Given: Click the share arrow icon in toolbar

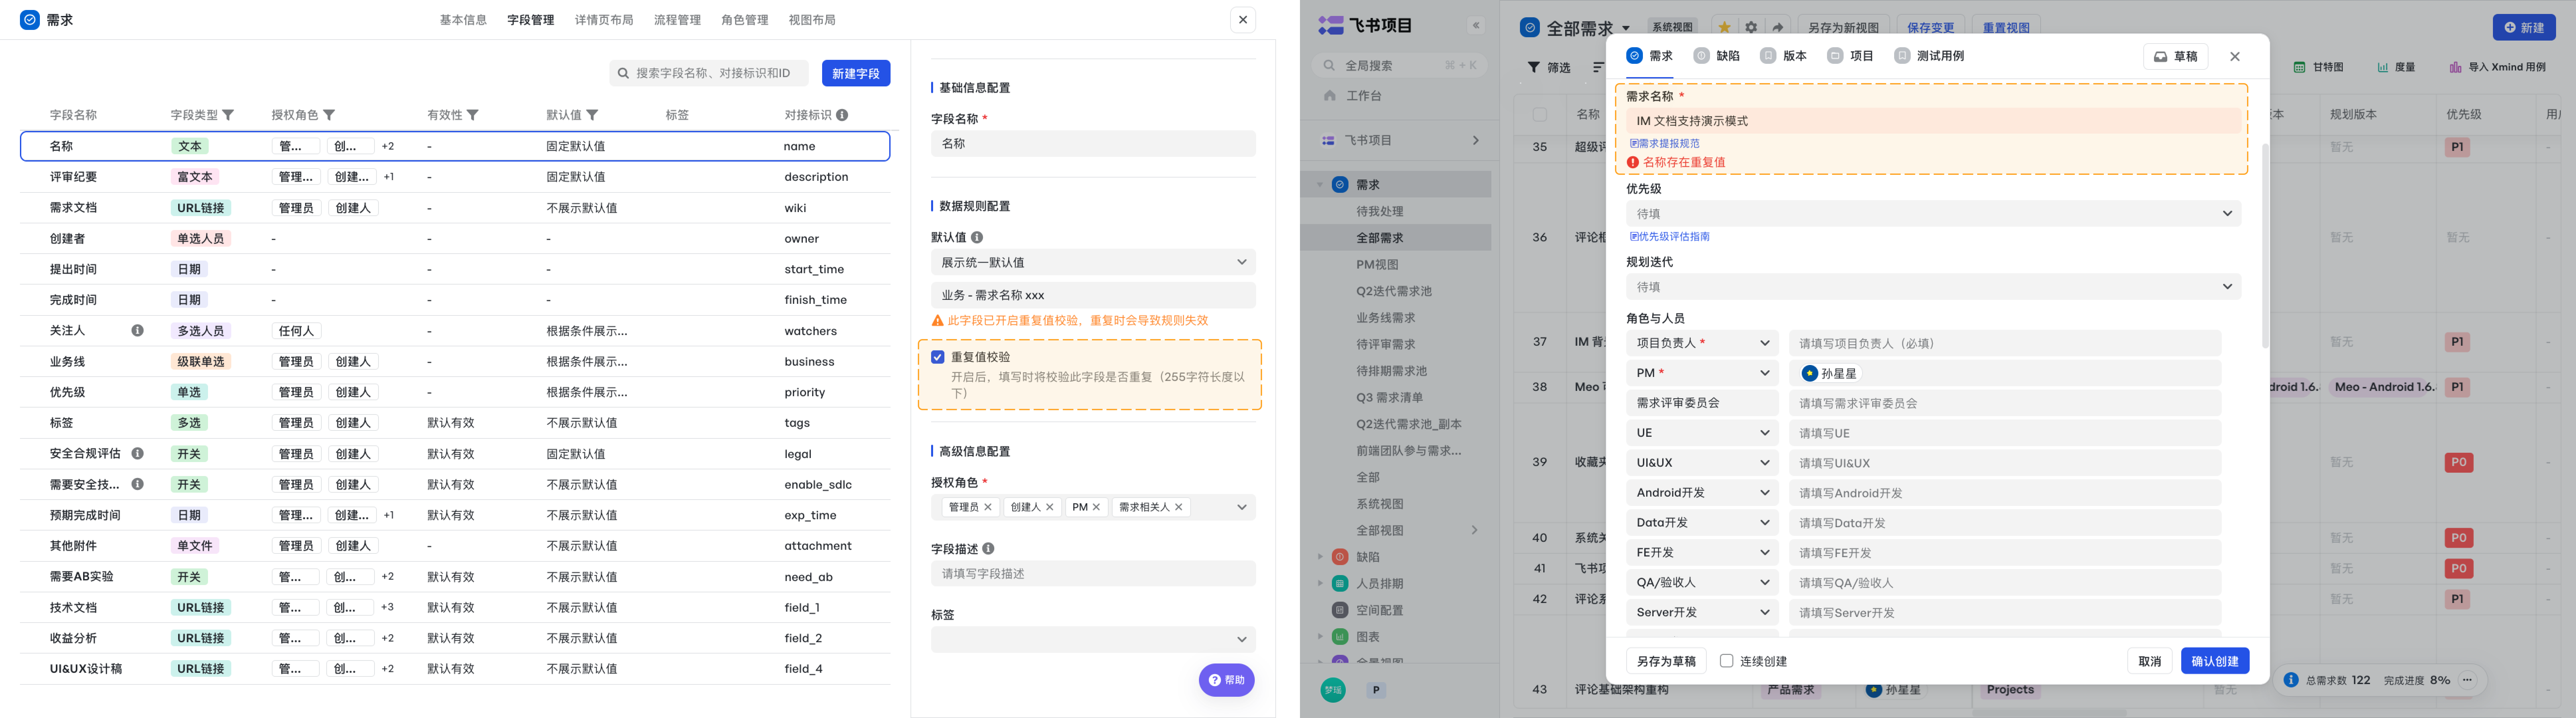Looking at the screenshot, I should click(1778, 28).
